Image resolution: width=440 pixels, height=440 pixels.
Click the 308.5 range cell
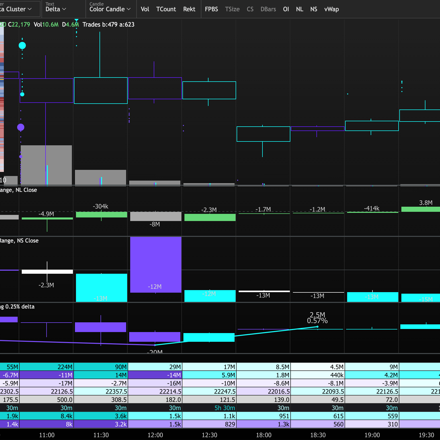click(x=101, y=400)
